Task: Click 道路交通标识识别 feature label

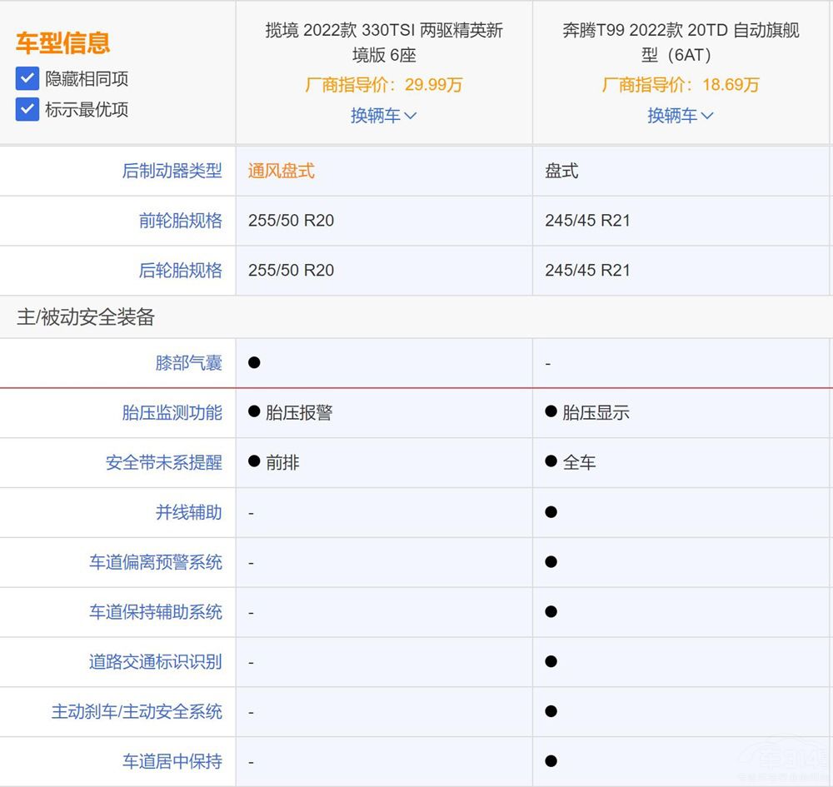Action: pyautogui.click(x=156, y=662)
